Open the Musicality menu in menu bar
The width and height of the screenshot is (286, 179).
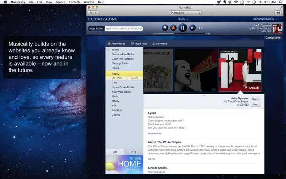[18, 2]
